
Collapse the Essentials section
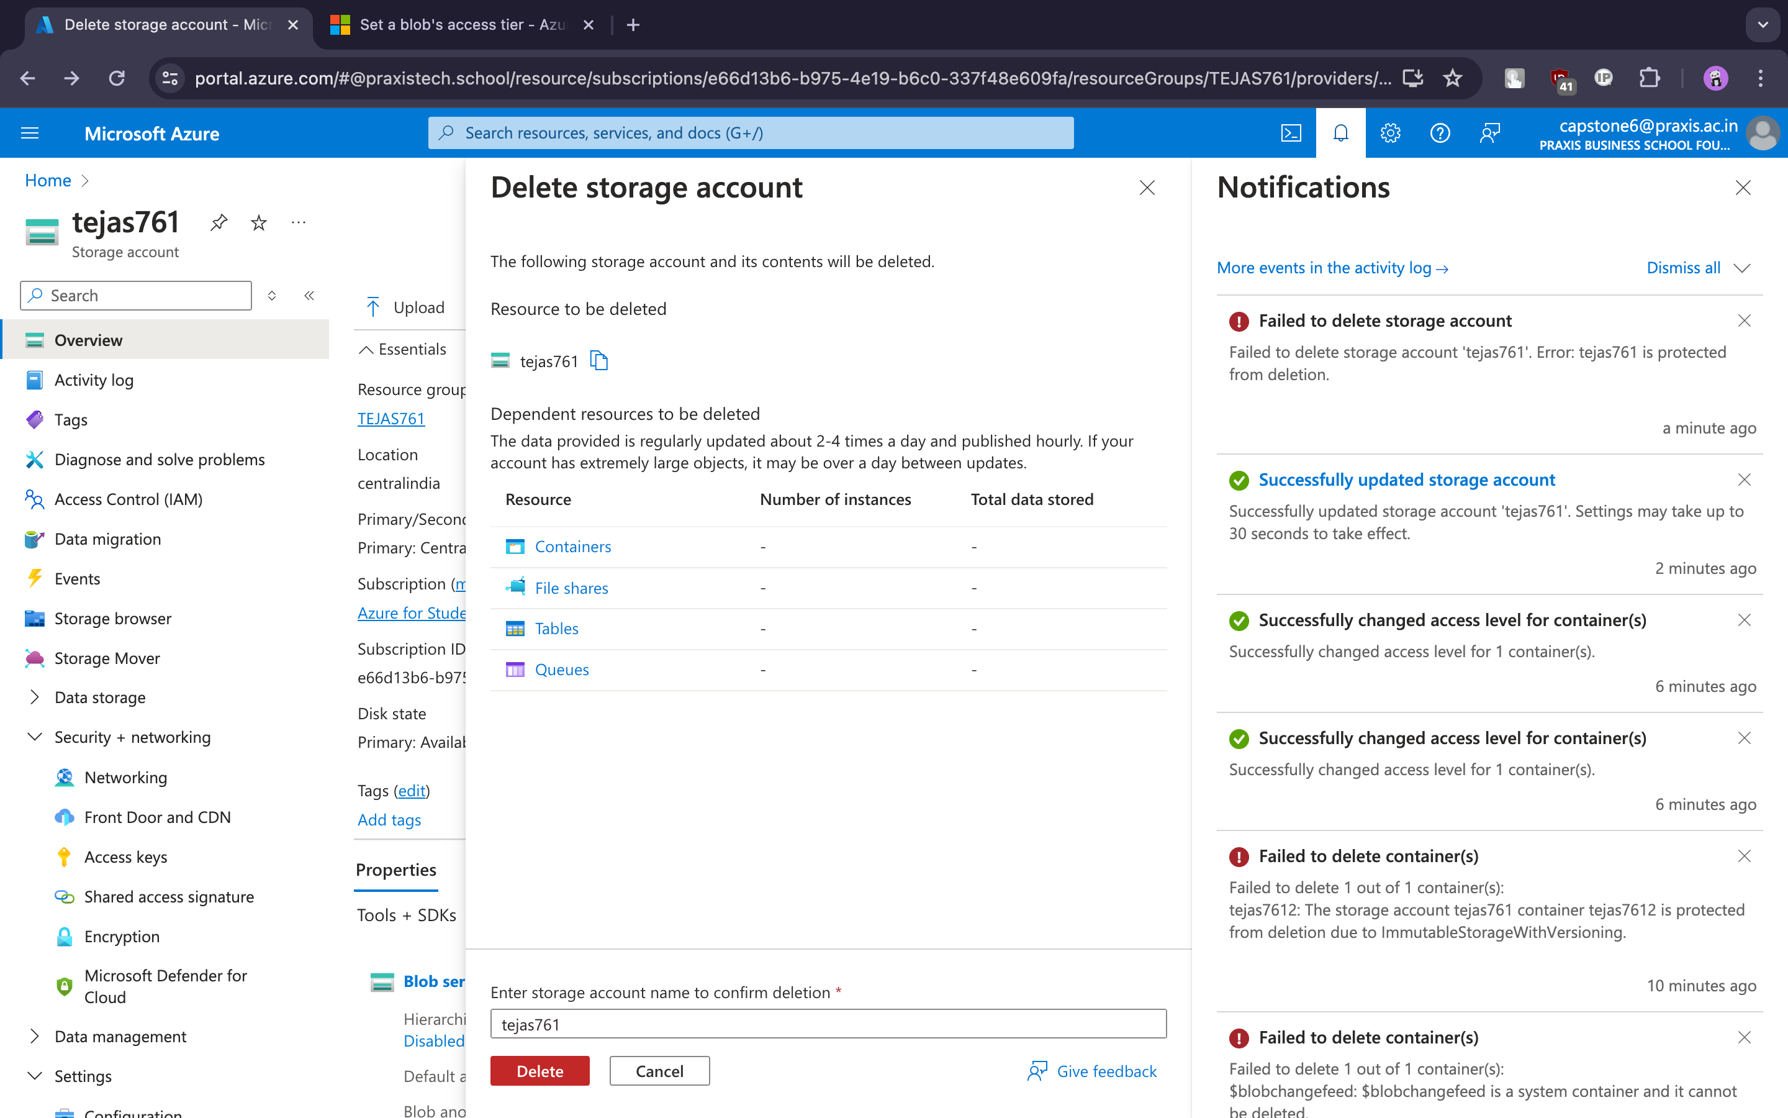(403, 349)
